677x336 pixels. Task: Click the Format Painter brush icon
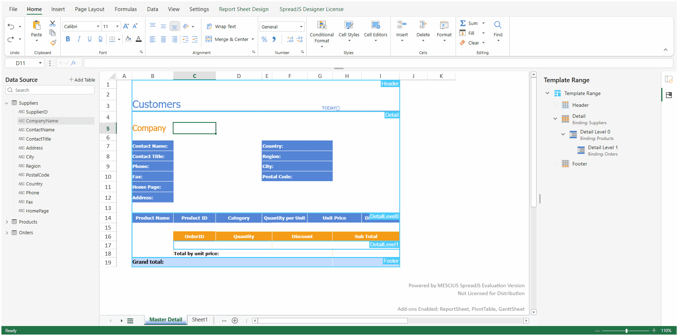53,43
